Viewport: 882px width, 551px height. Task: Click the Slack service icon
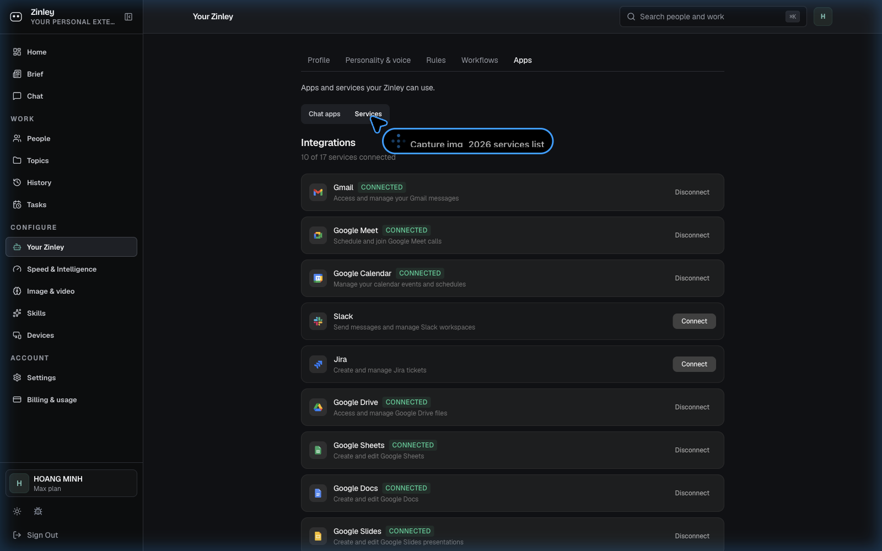point(318,321)
